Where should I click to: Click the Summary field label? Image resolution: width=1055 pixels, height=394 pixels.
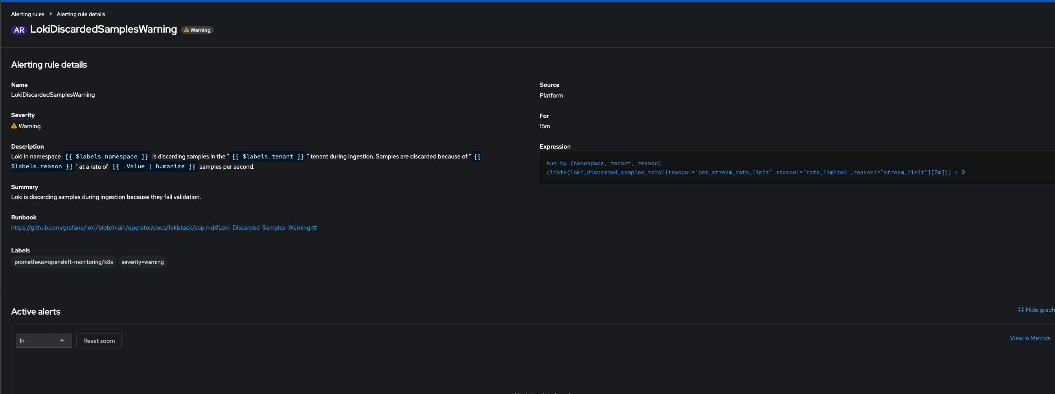[25, 187]
